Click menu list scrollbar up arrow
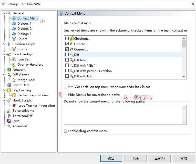This screenshot has height=164, width=196. [x=184, y=38]
